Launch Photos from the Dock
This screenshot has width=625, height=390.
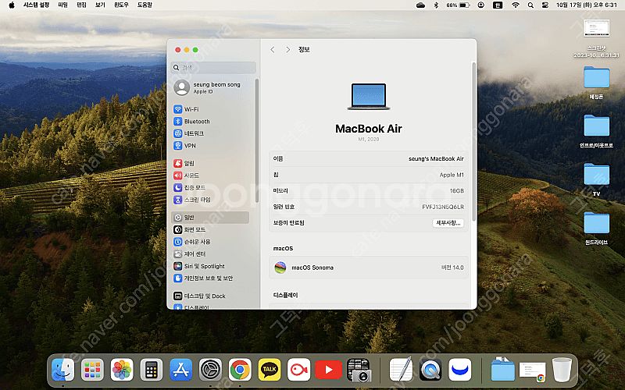tap(122, 370)
